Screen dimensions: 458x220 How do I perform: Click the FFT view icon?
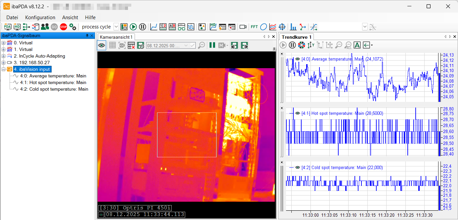tap(254, 27)
